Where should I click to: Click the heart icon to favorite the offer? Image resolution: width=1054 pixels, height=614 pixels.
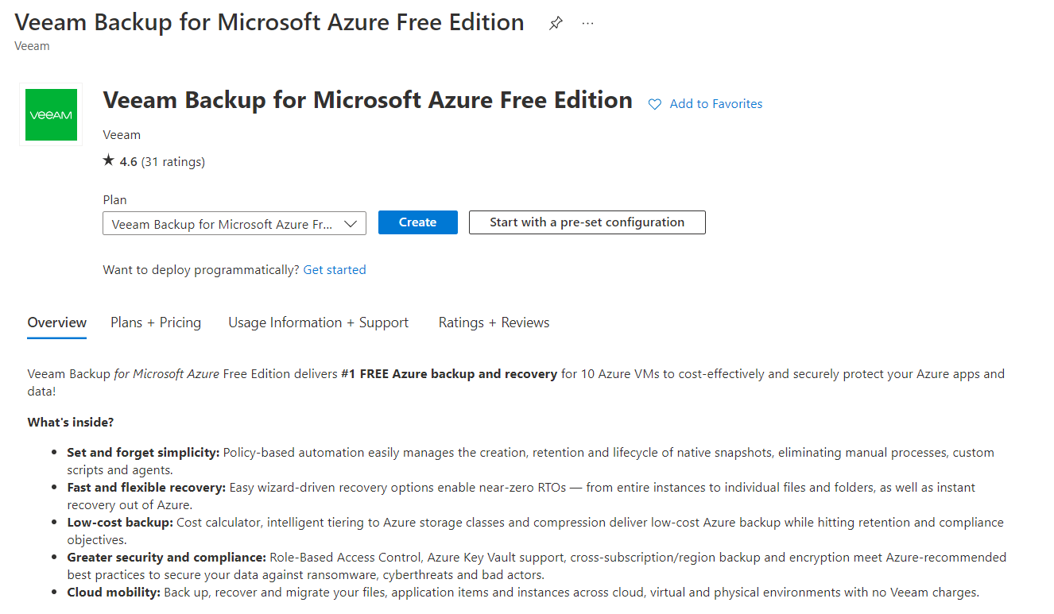click(654, 104)
